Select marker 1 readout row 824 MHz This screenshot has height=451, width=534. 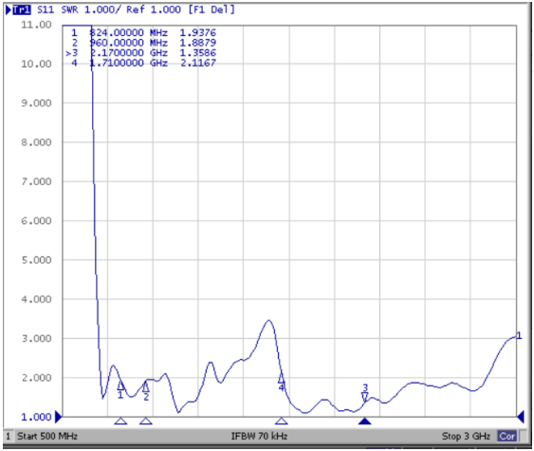(143, 32)
